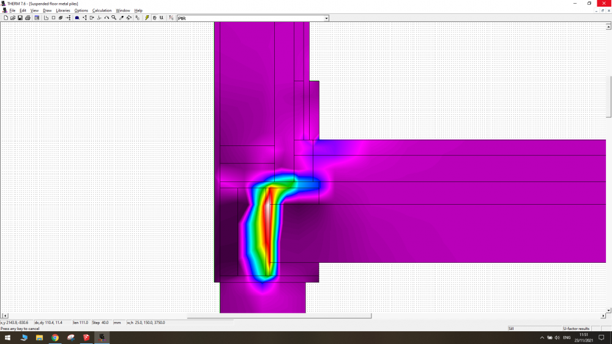Save the model with the floppy disk icon
This screenshot has width=612, height=344.
coord(20,18)
